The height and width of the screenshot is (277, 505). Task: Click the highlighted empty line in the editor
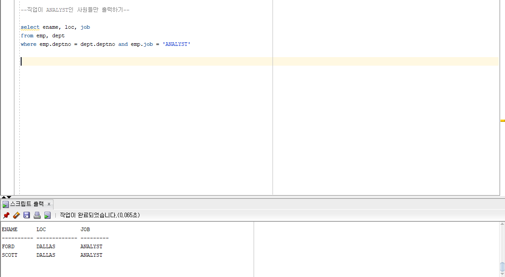point(259,61)
